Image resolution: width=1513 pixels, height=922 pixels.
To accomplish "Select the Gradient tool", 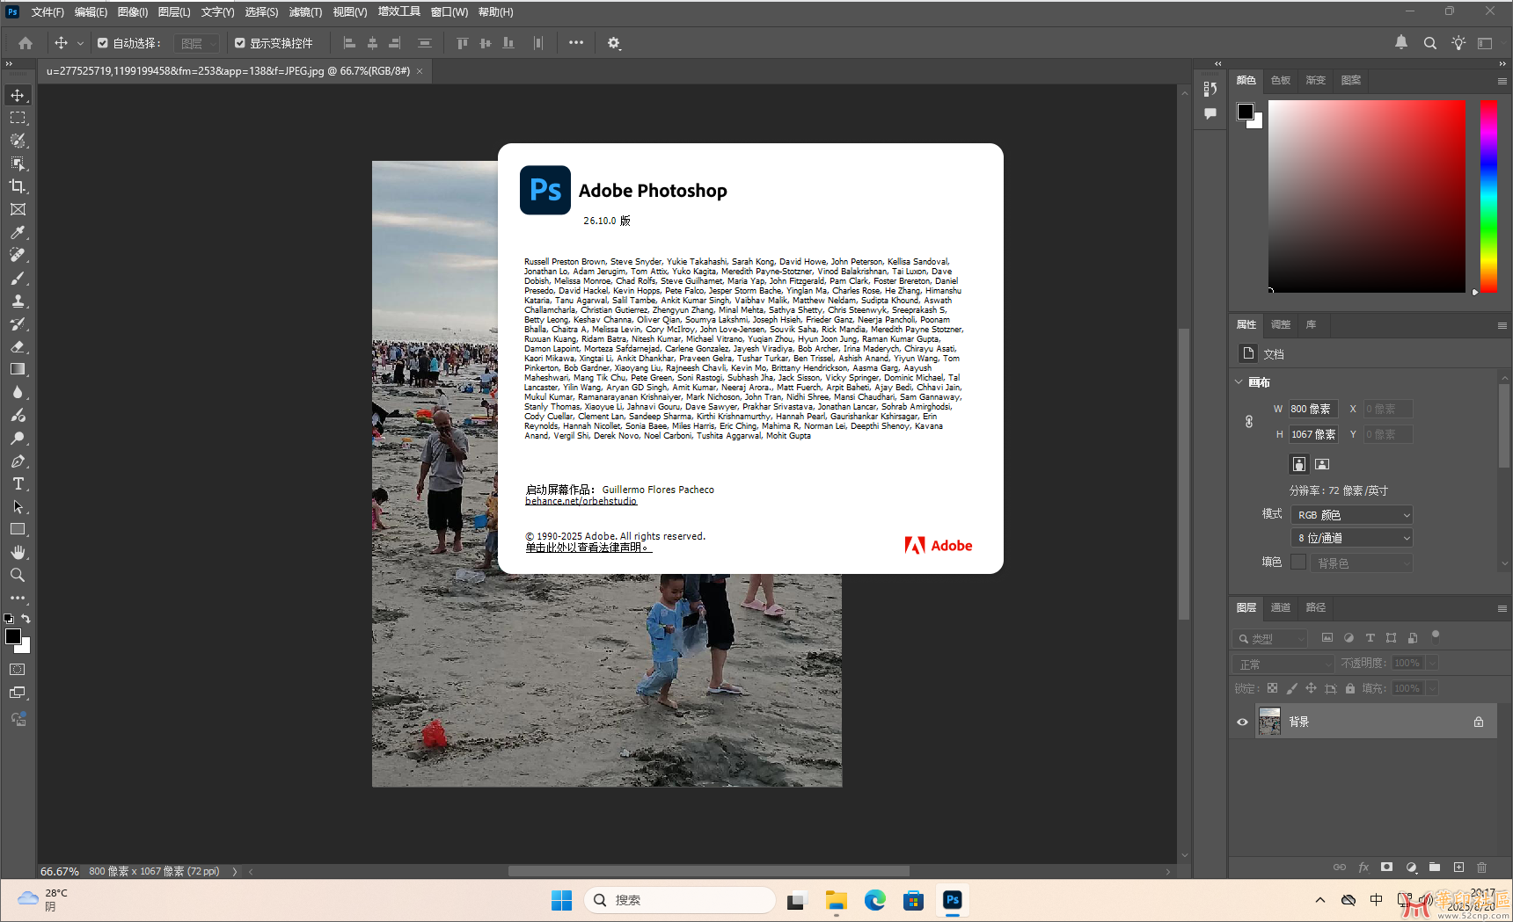I will [18, 369].
